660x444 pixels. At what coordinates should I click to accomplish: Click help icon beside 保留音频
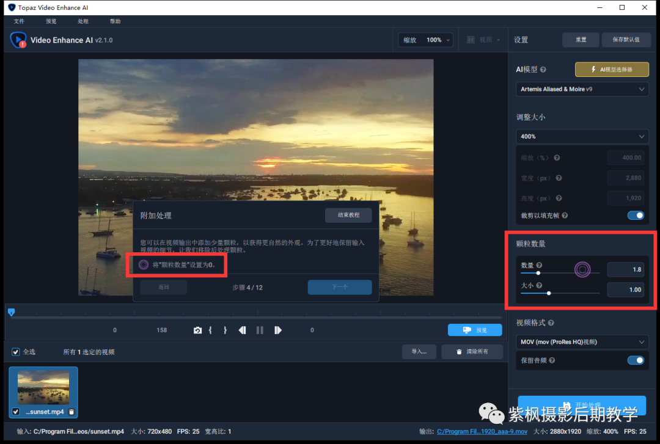pyautogui.click(x=552, y=360)
